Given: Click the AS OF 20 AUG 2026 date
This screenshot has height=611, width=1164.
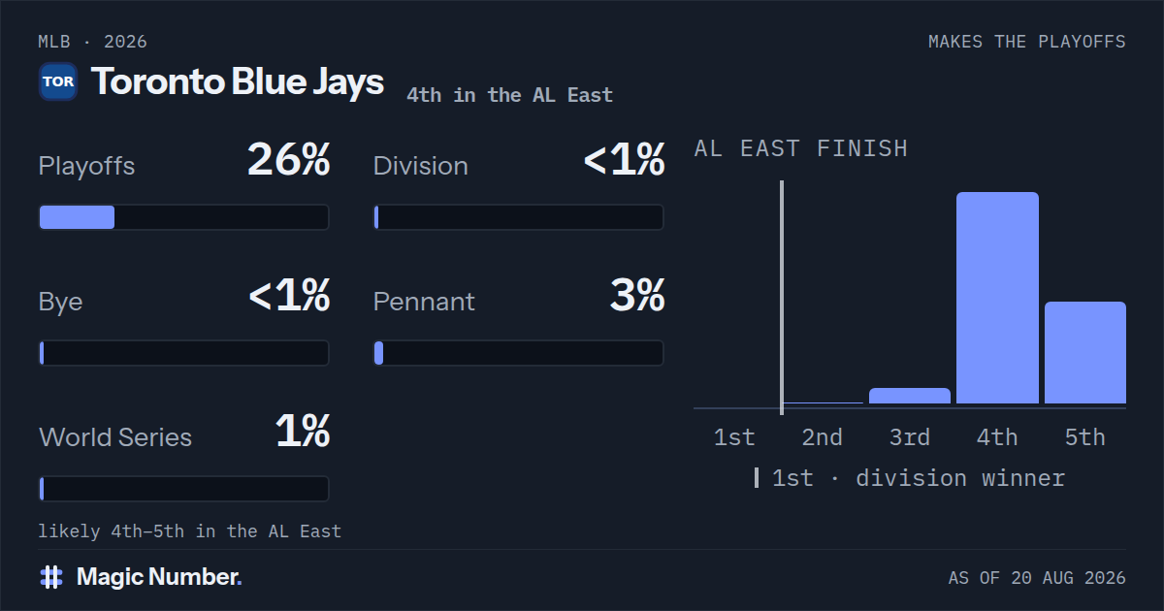Looking at the screenshot, I should coord(1037,578).
